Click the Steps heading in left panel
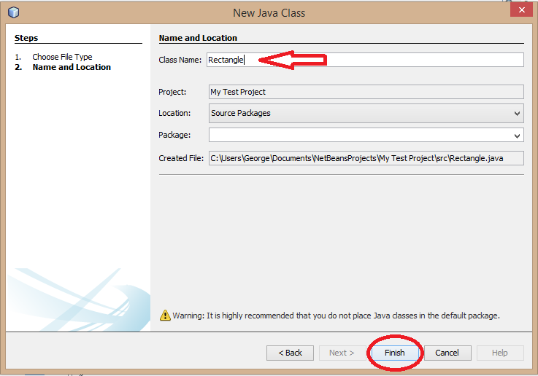The width and height of the screenshot is (538, 376). (x=26, y=38)
